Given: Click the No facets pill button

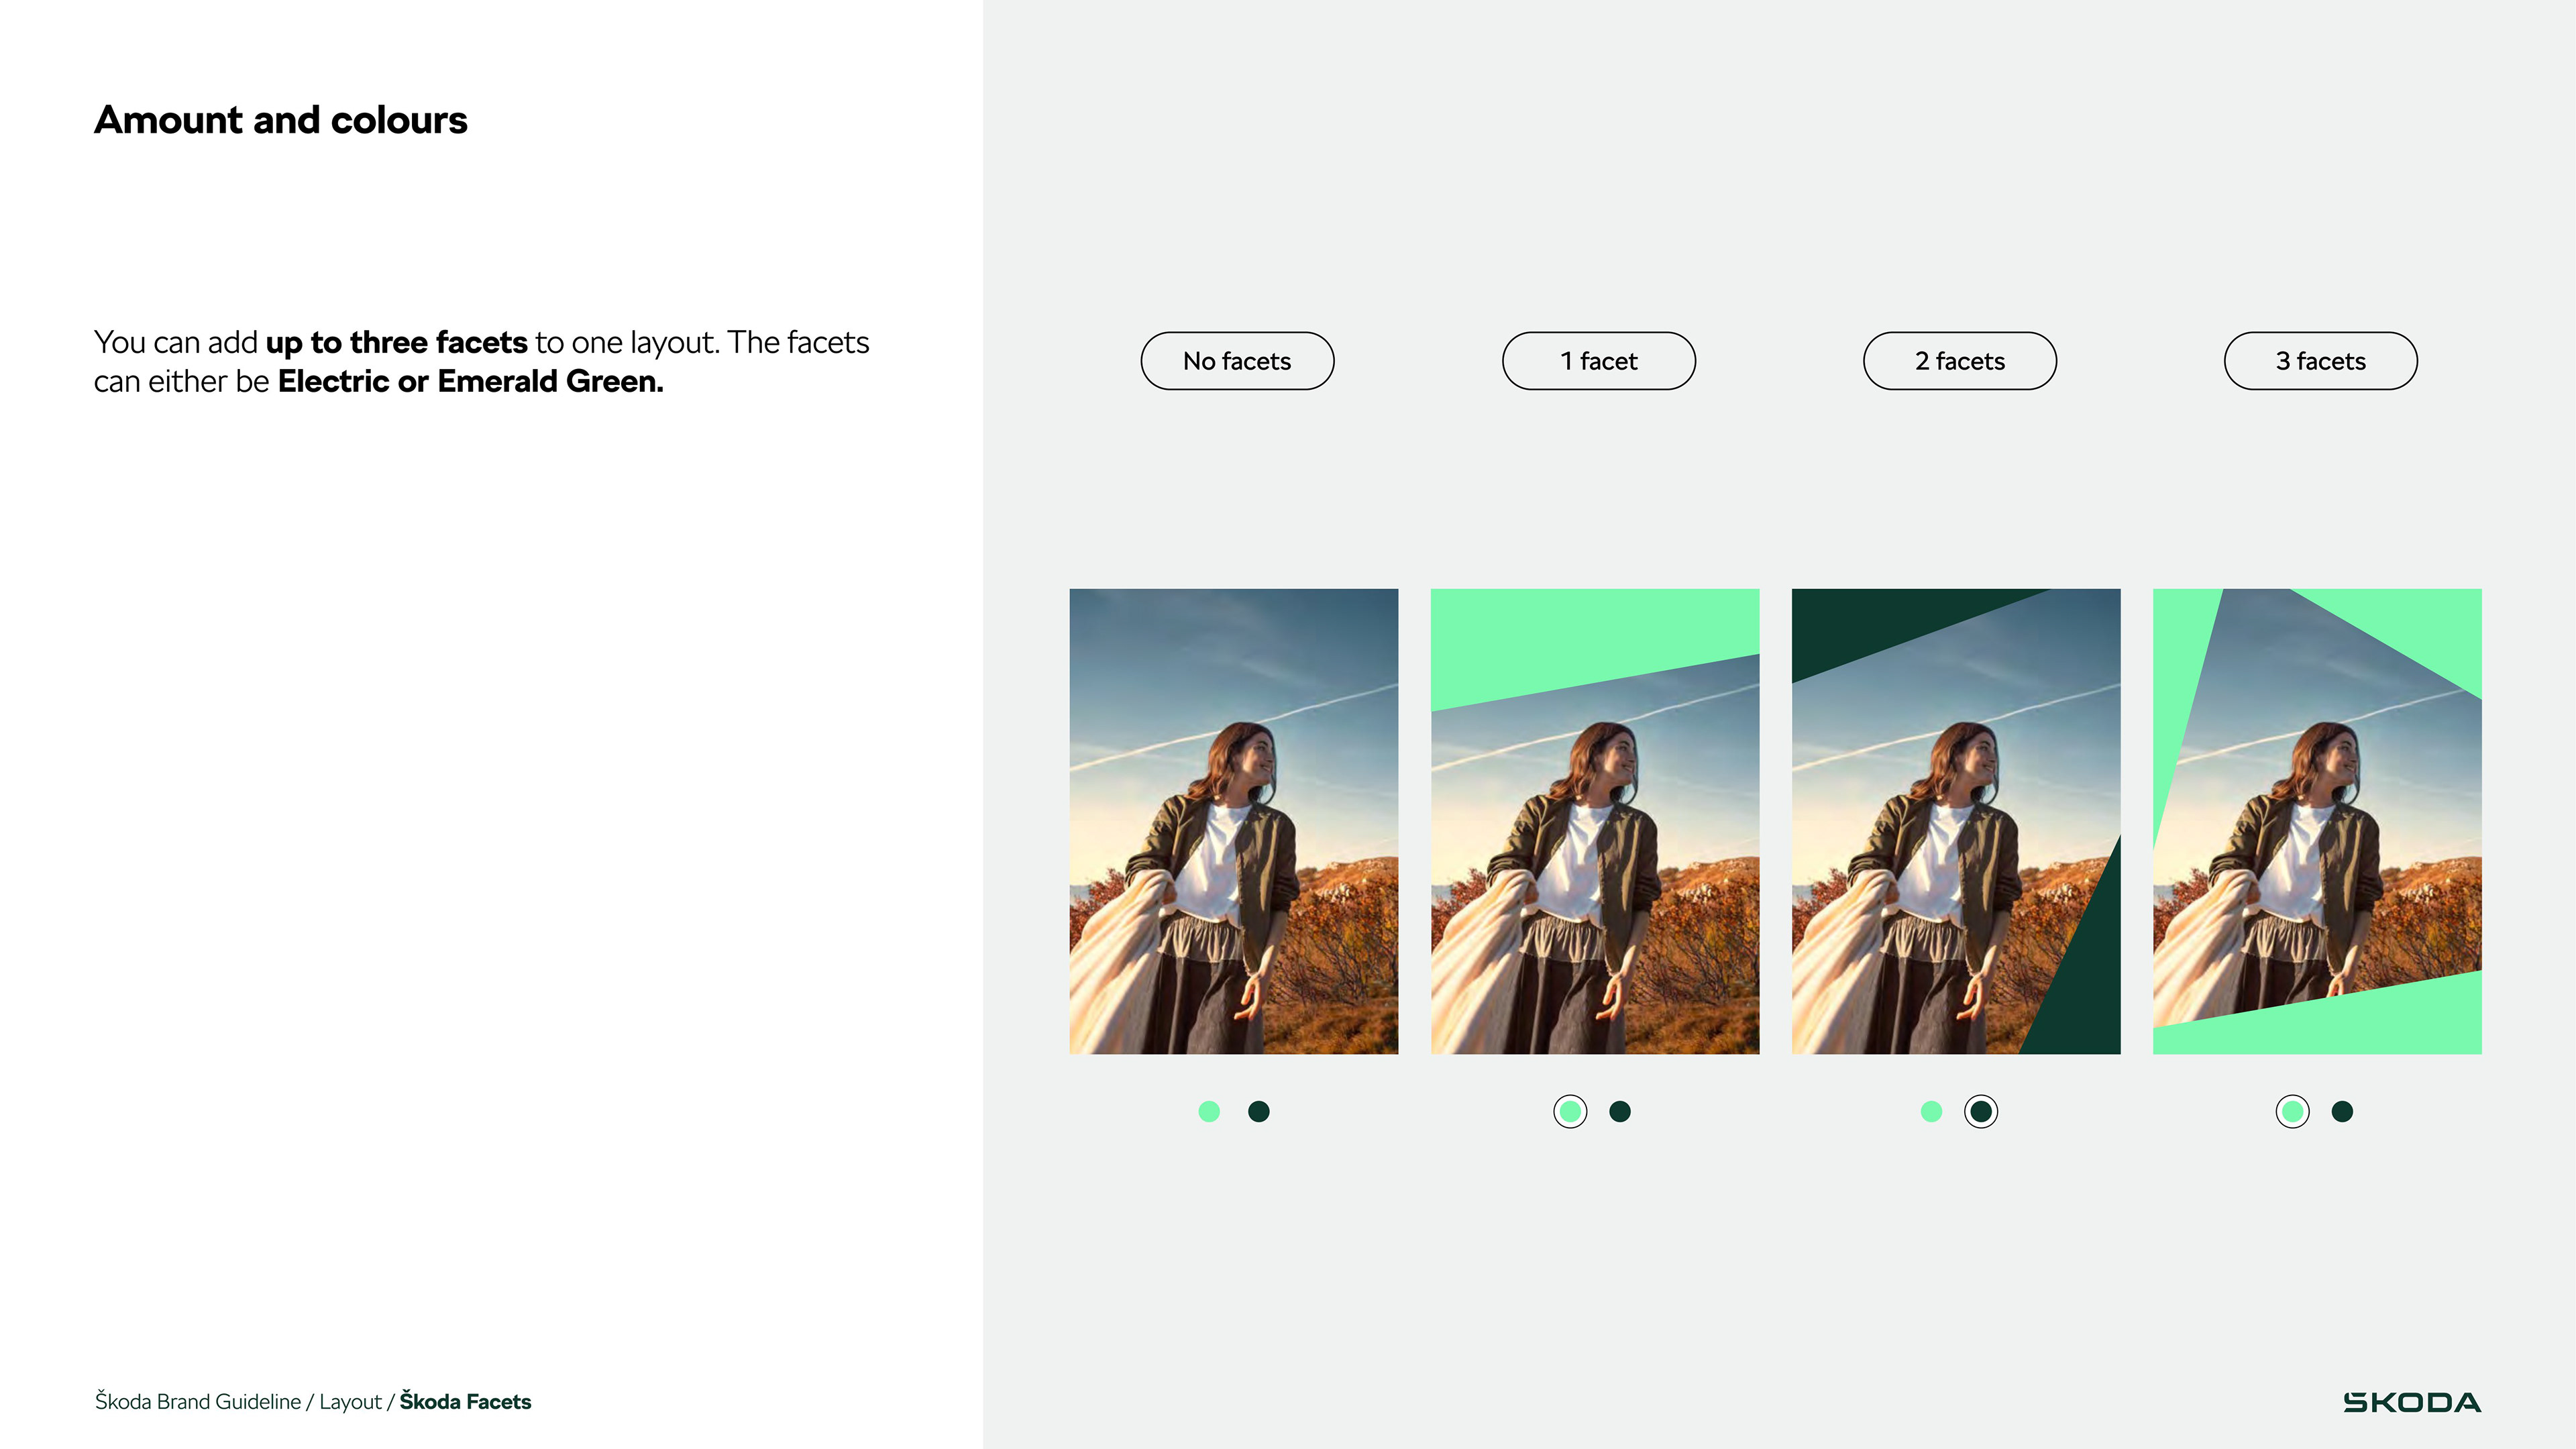Looking at the screenshot, I should point(1237,361).
